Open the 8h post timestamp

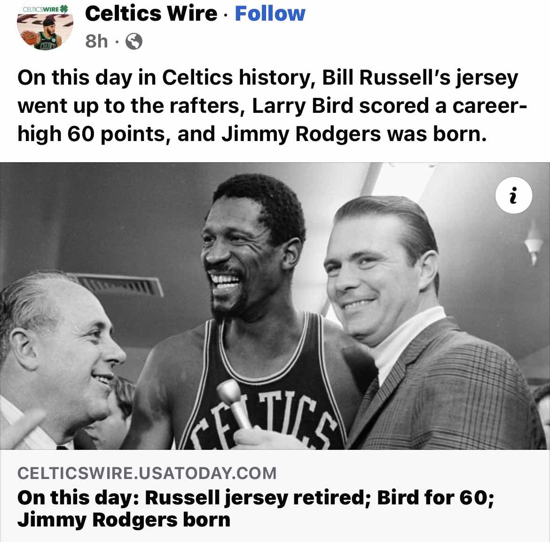point(96,41)
